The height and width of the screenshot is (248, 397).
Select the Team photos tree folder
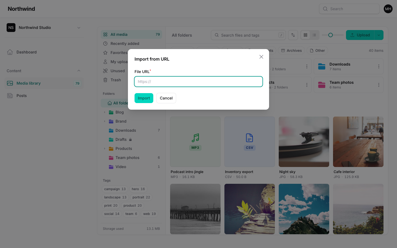pyautogui.click(x=131, y=158)
